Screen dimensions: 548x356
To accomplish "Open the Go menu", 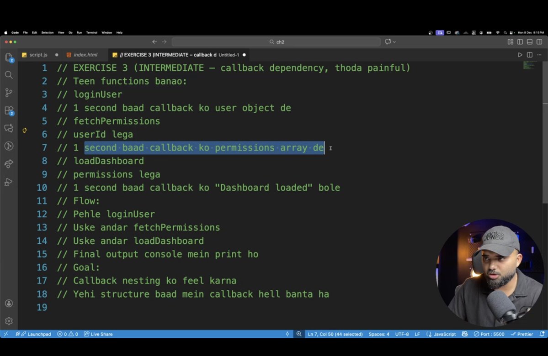I will click(70, 32).
